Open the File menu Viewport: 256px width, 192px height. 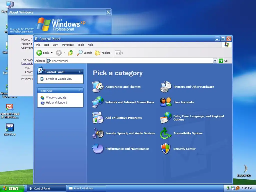point(38,45)
